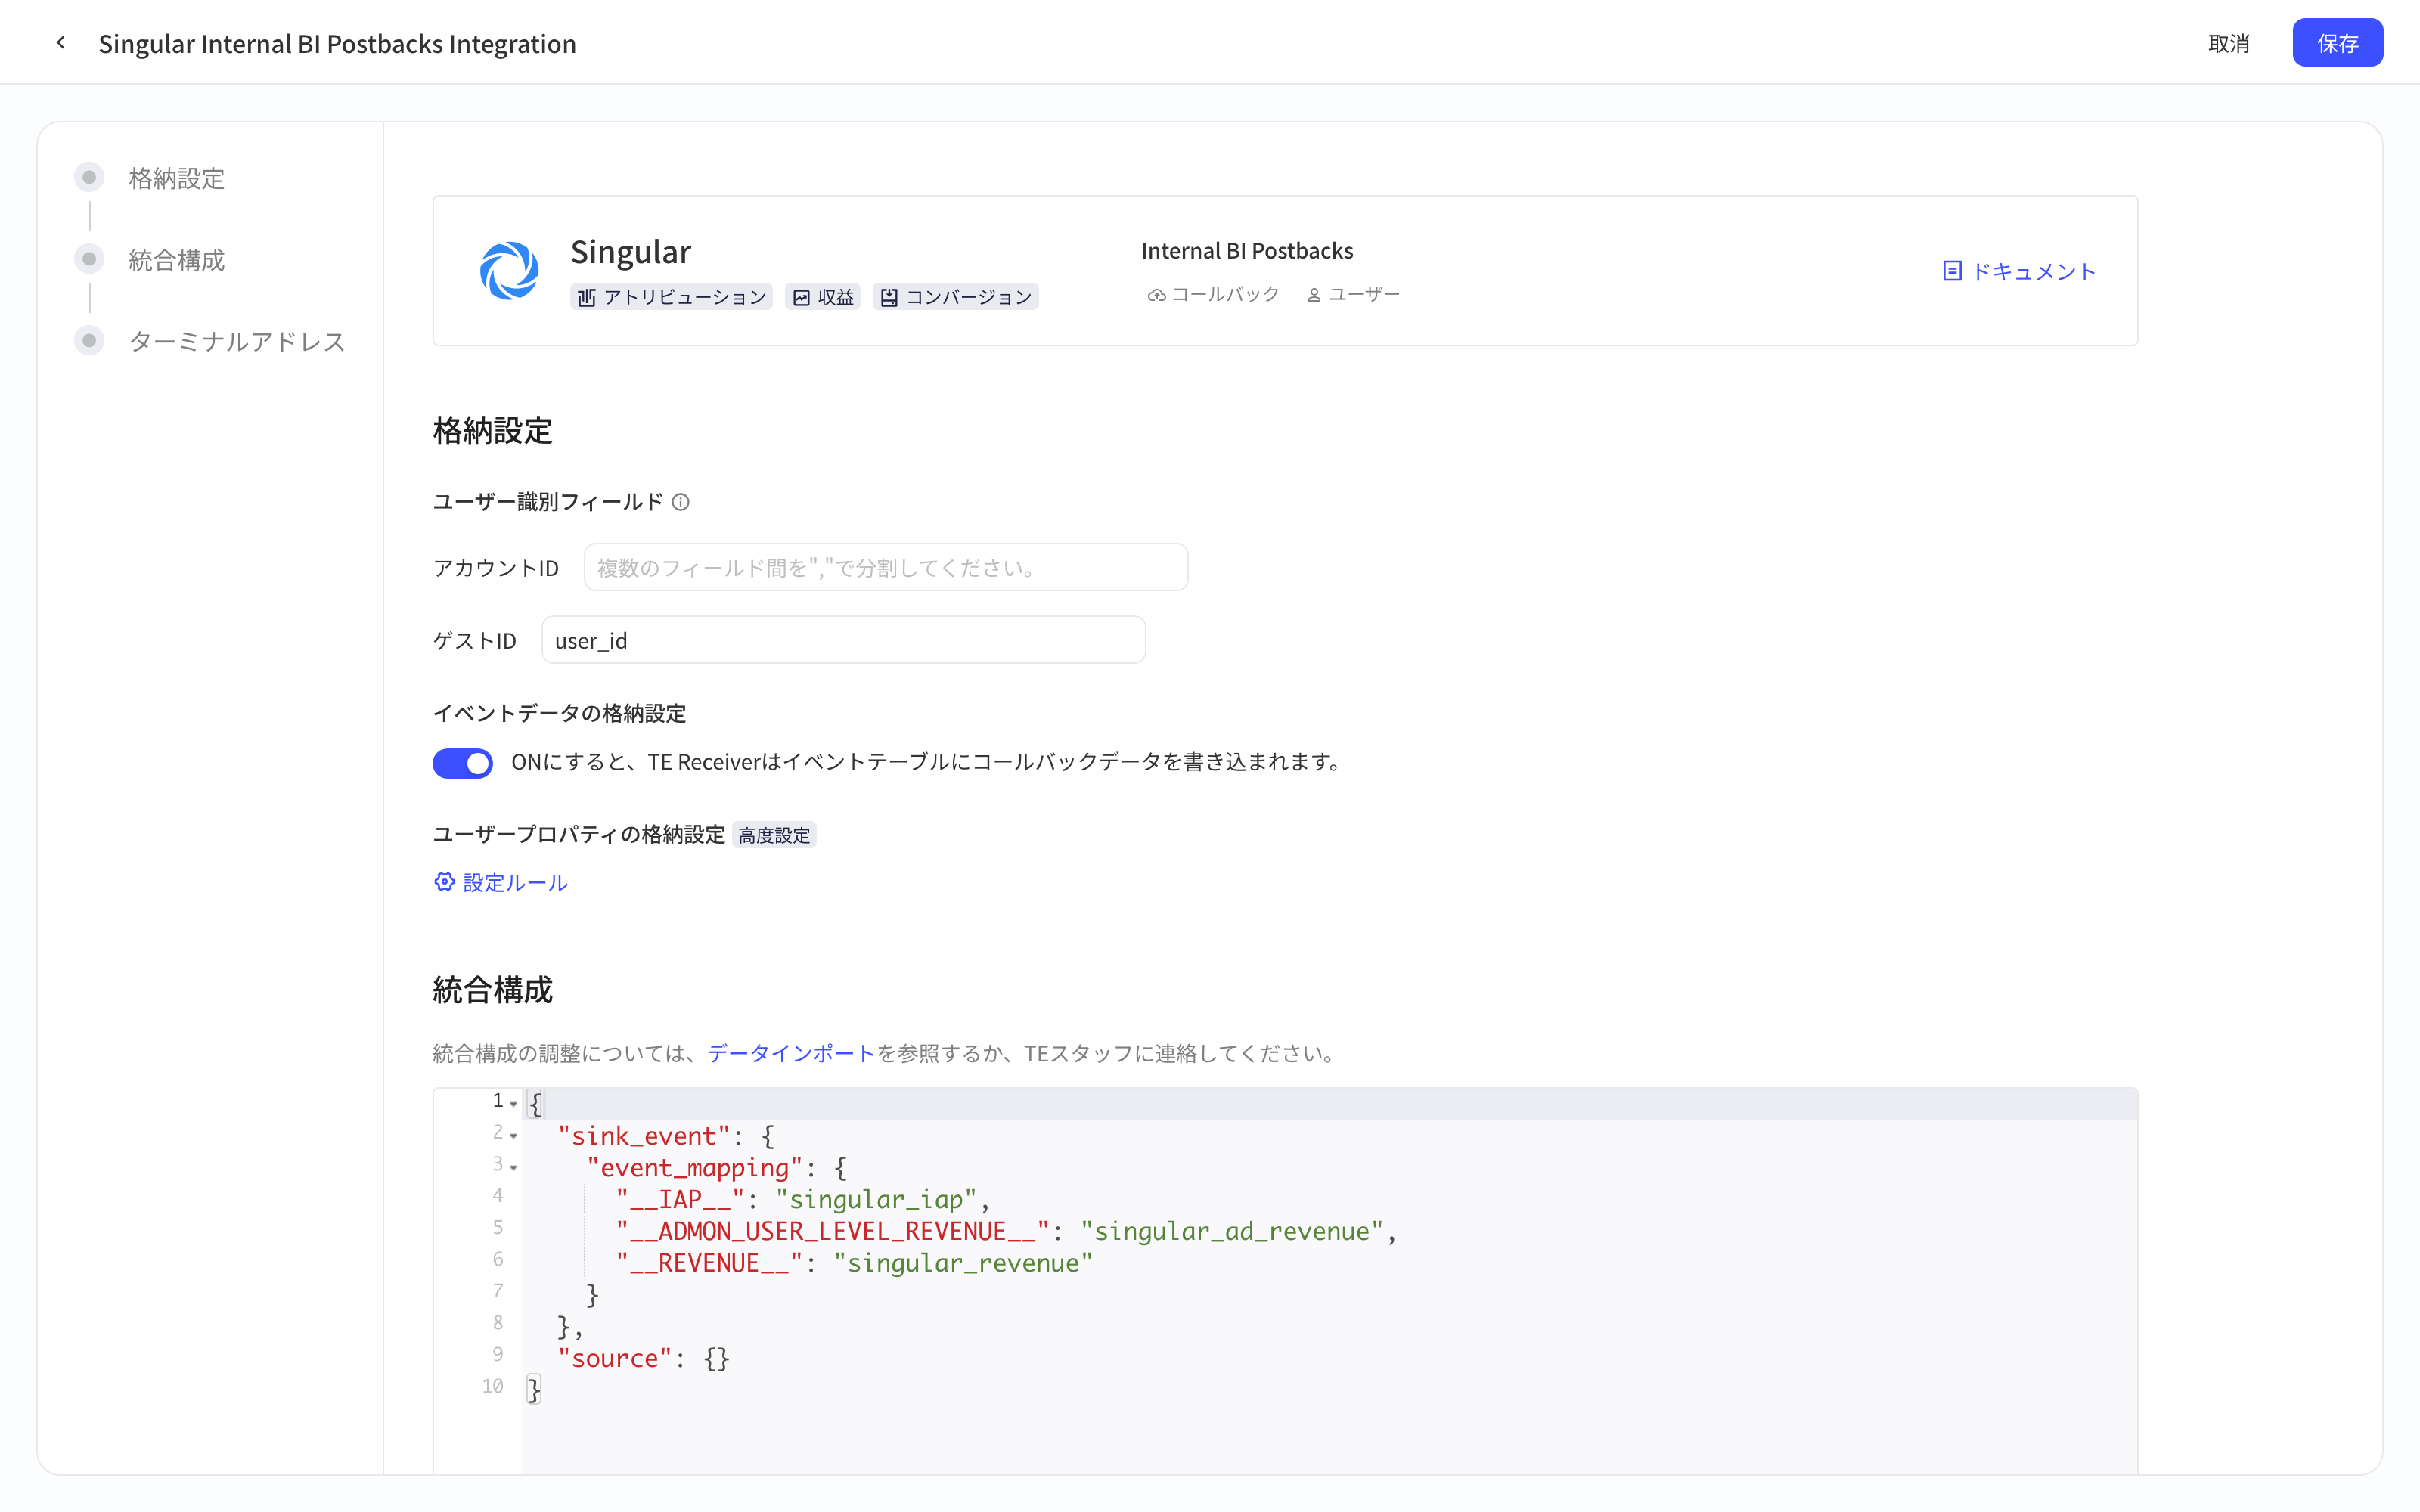This screenshot has width=2420, height=1512.
Task: Open the ドキュメント document icon
Action: 1952,271
